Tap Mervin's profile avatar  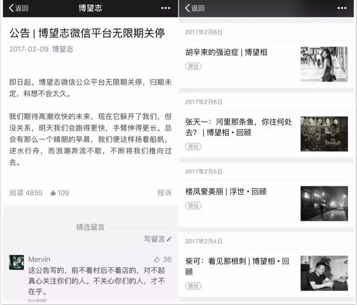[x=17, y=263]
